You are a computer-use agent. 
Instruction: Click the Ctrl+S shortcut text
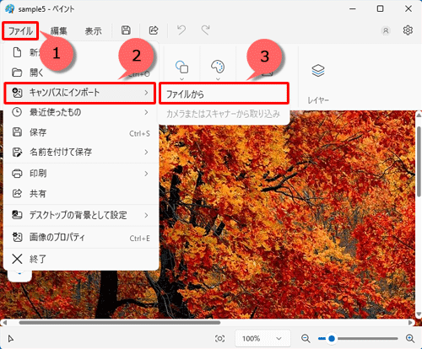pos(139,133)
